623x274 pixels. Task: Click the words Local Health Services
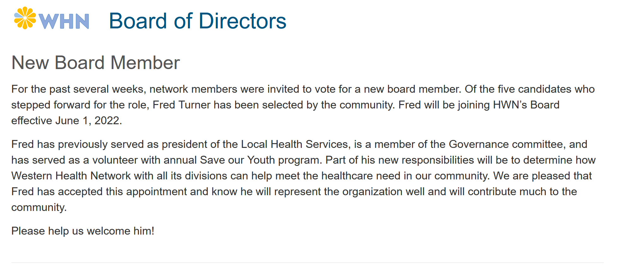coord(294,144)
